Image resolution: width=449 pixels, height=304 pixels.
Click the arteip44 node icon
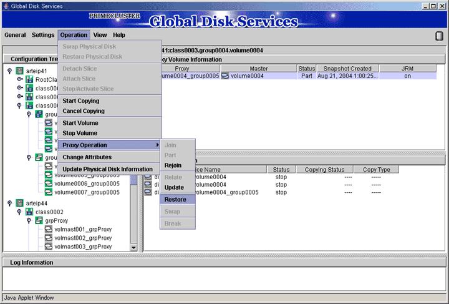20,203
